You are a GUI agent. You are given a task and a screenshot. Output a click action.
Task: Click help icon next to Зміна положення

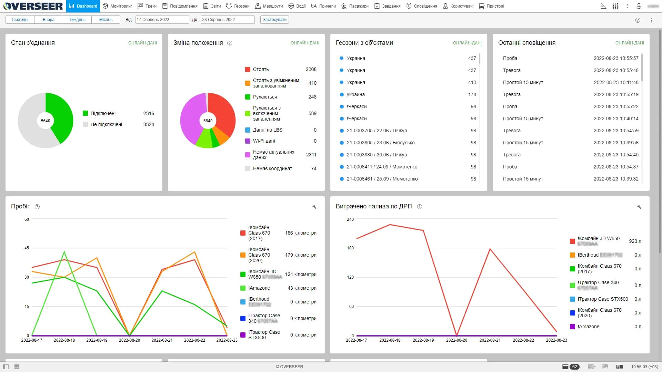[230, 43]
